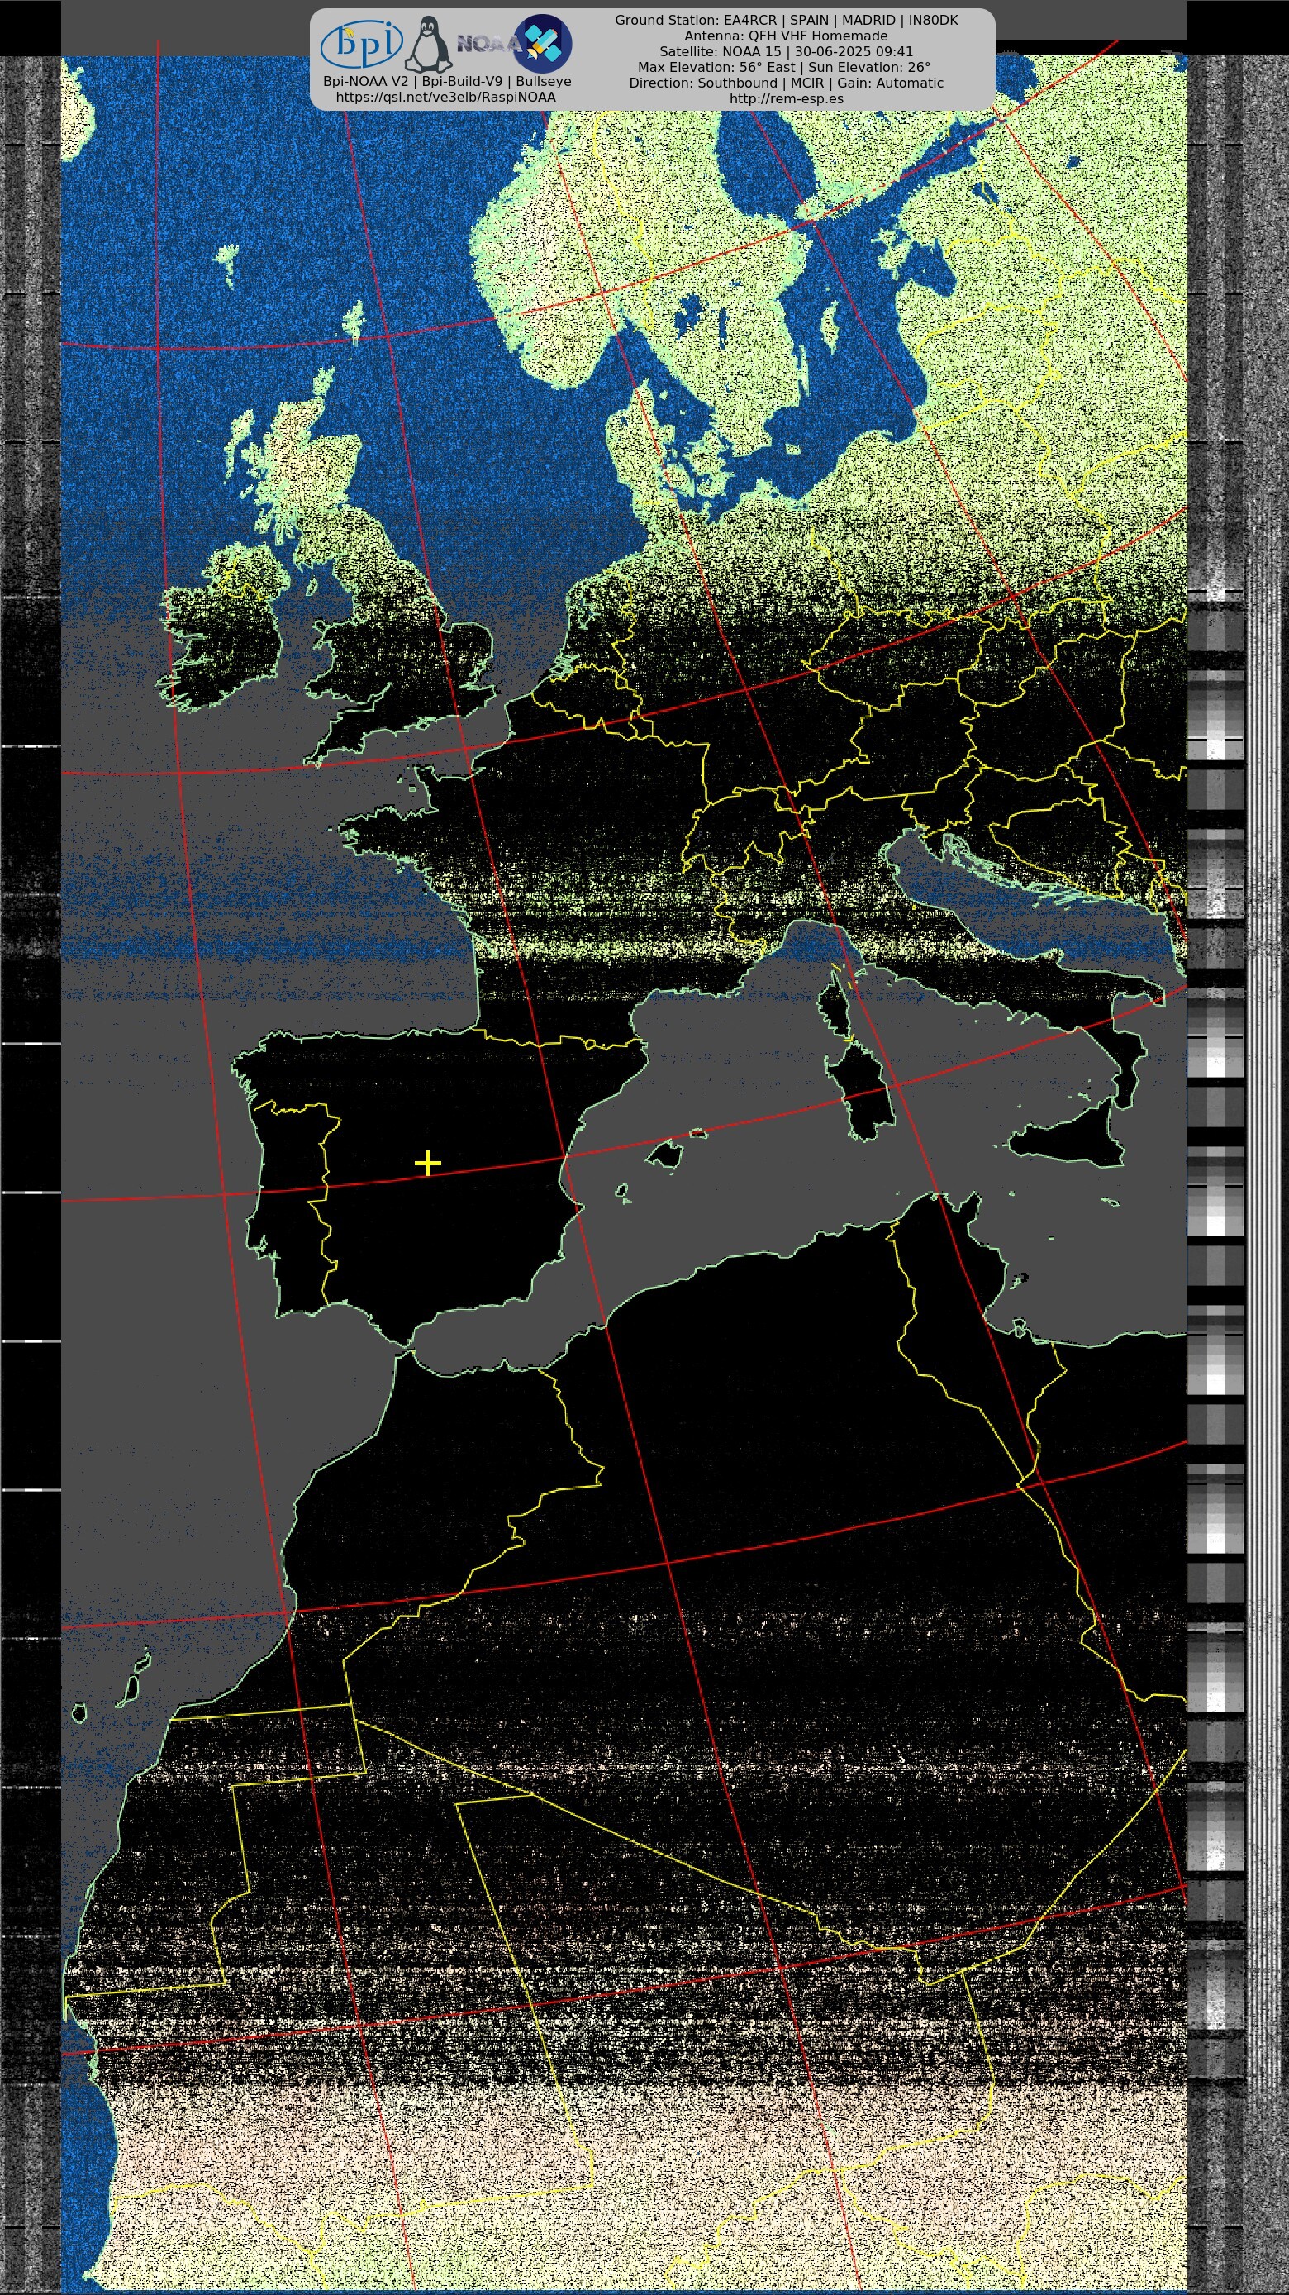Viewport: 1289px width, 2295px height.
Task: Click the Linux penguin icon
Action: pyautogui.click(x=429, y=44)
